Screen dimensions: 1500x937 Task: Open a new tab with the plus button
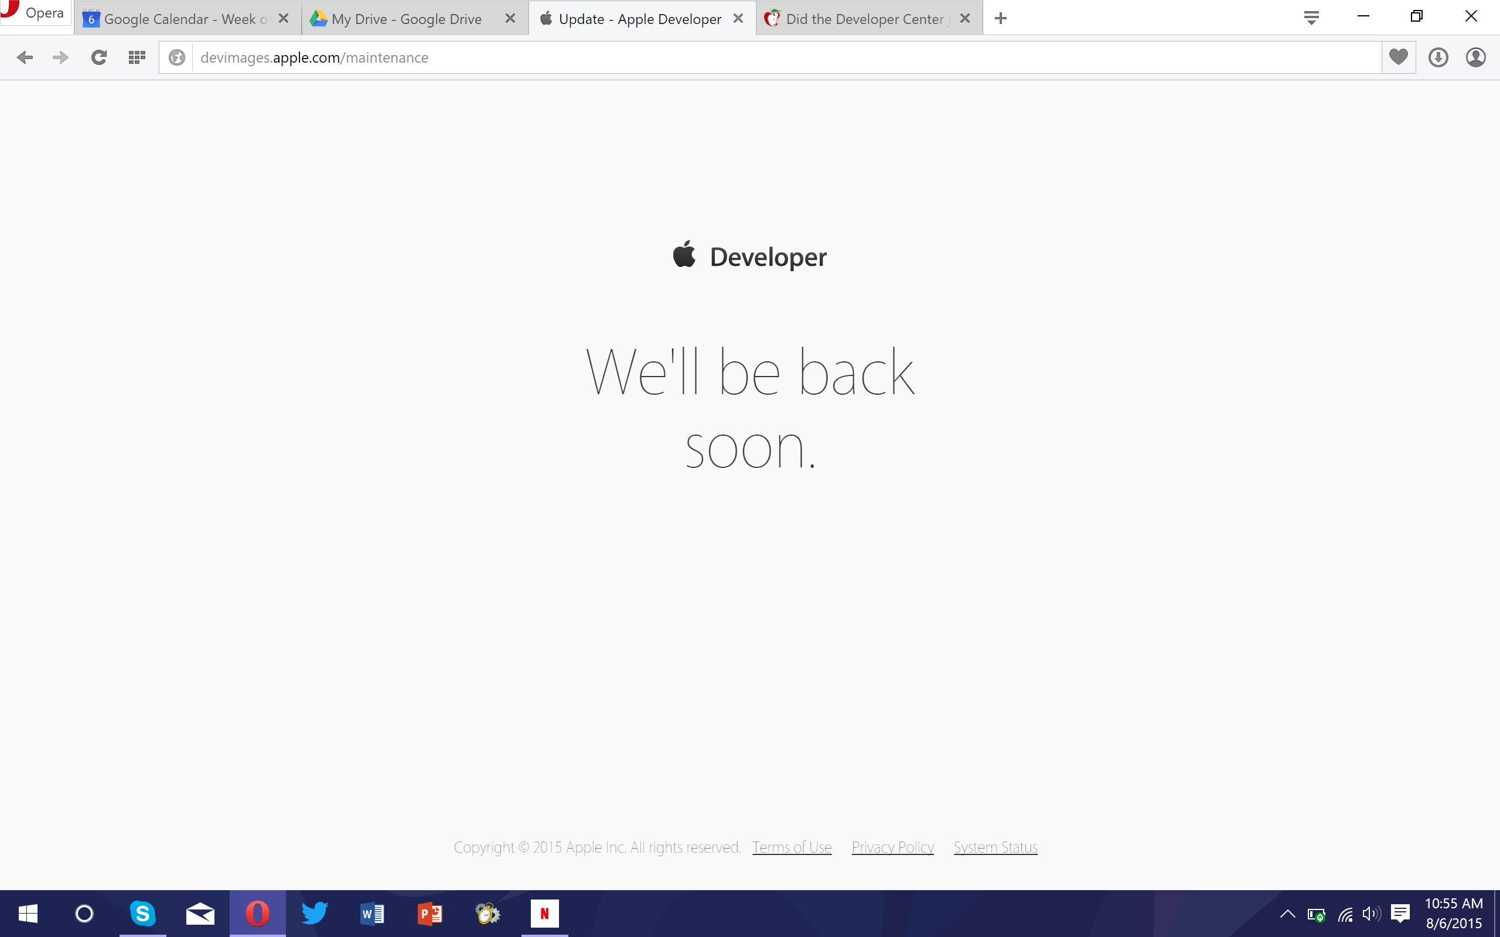click(1000, 19)
